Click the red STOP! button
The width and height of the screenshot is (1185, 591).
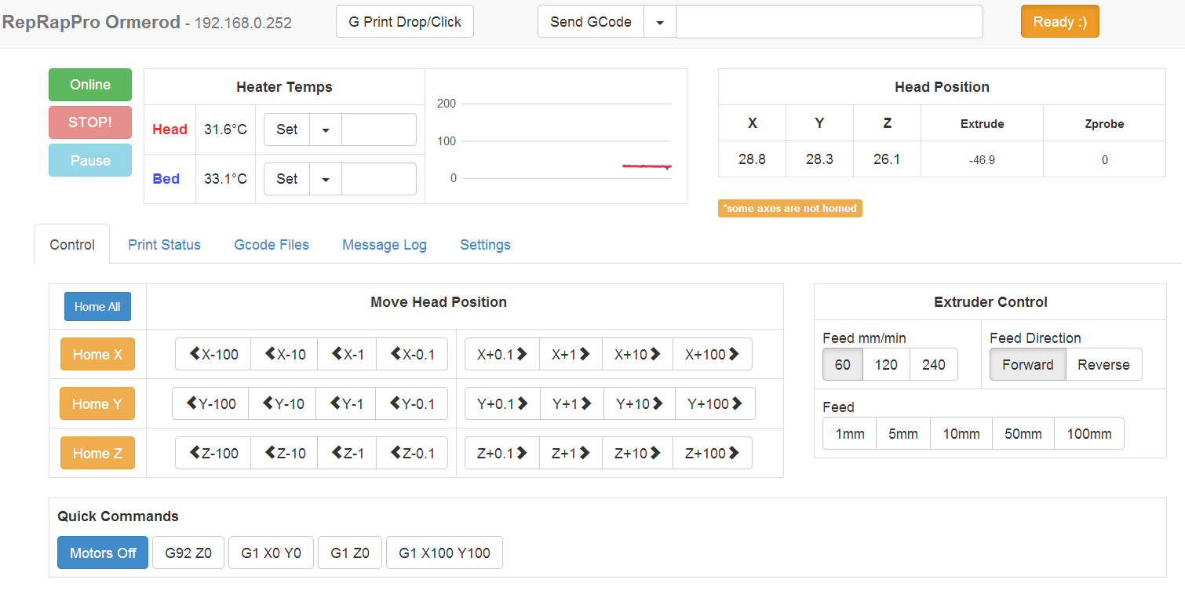(90, 122)
